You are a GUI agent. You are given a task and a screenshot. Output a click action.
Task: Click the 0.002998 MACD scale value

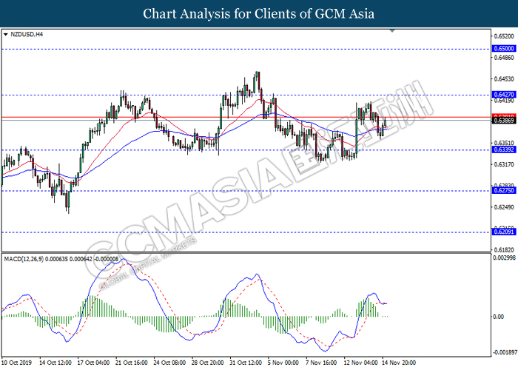click(x=503, y=258)
